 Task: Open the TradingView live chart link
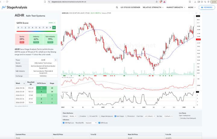tap(185, 115)
